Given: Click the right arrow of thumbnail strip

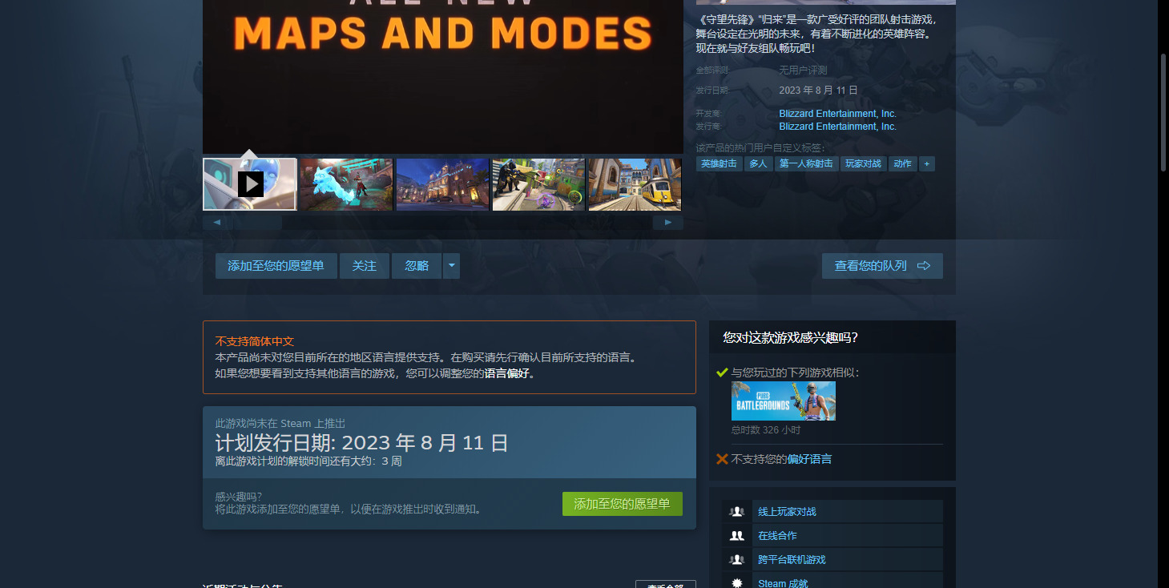Looking at the screenshot, I should (668, 222).
